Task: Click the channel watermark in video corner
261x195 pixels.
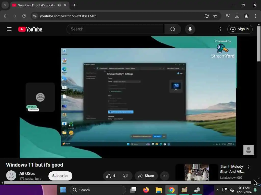Action: click(x=248, y=150)
